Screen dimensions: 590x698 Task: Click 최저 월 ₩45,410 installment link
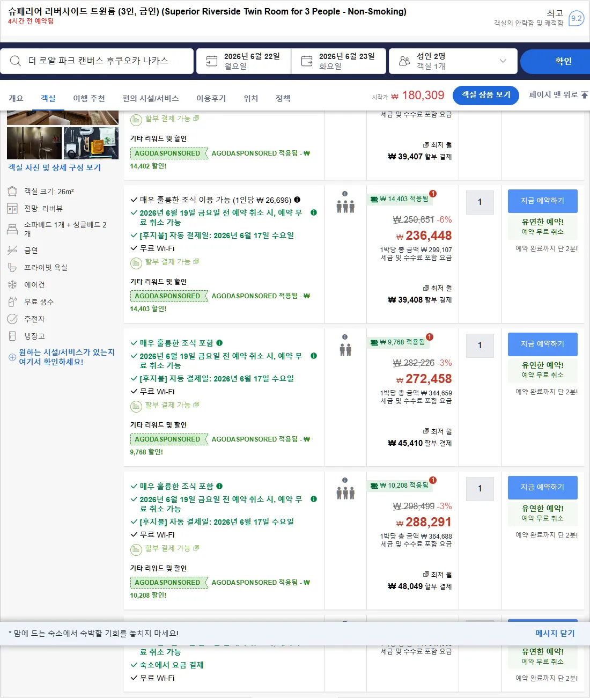click(420, 437)
